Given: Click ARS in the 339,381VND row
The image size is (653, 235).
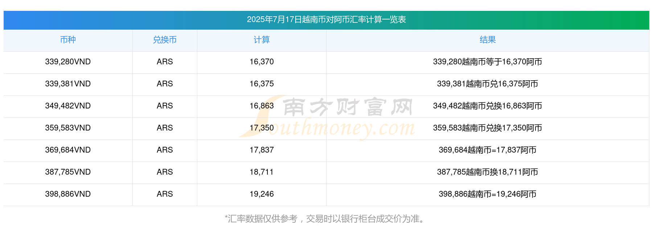Looking at the screenshot, I should pos(165,84).
